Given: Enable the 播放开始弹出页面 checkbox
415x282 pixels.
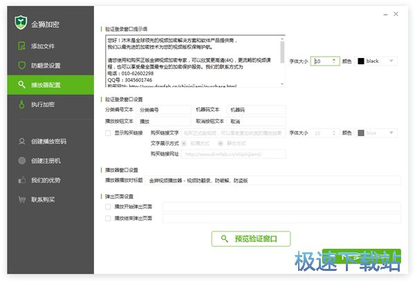Looking at the screenshot, I should click(108, 207).
